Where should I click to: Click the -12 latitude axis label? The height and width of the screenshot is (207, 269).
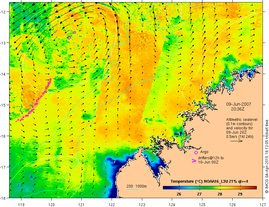[3, 12]
